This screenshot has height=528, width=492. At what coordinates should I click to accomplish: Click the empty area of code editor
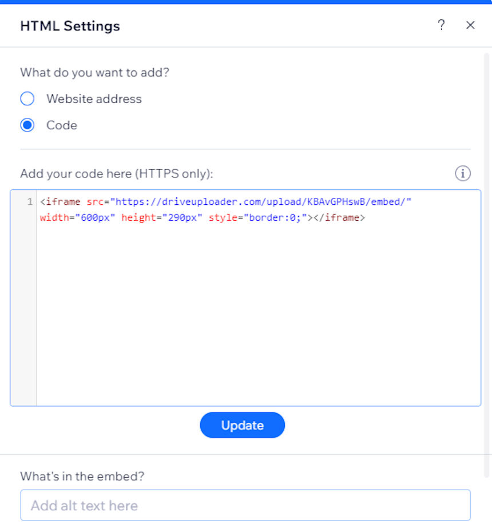(x=258, y=313)
